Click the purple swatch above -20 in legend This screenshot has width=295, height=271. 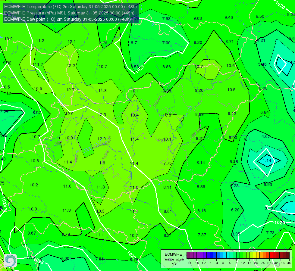coord(188,255)
